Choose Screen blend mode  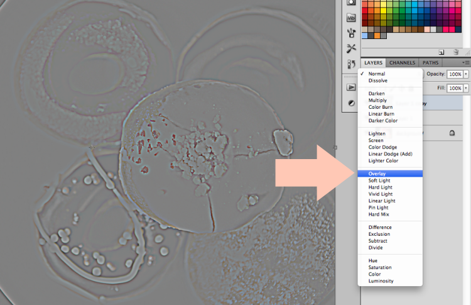[x=390, y=140]
